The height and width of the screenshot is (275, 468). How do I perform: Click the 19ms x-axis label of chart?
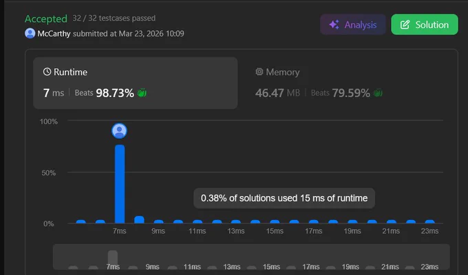[x=352, y=231]
